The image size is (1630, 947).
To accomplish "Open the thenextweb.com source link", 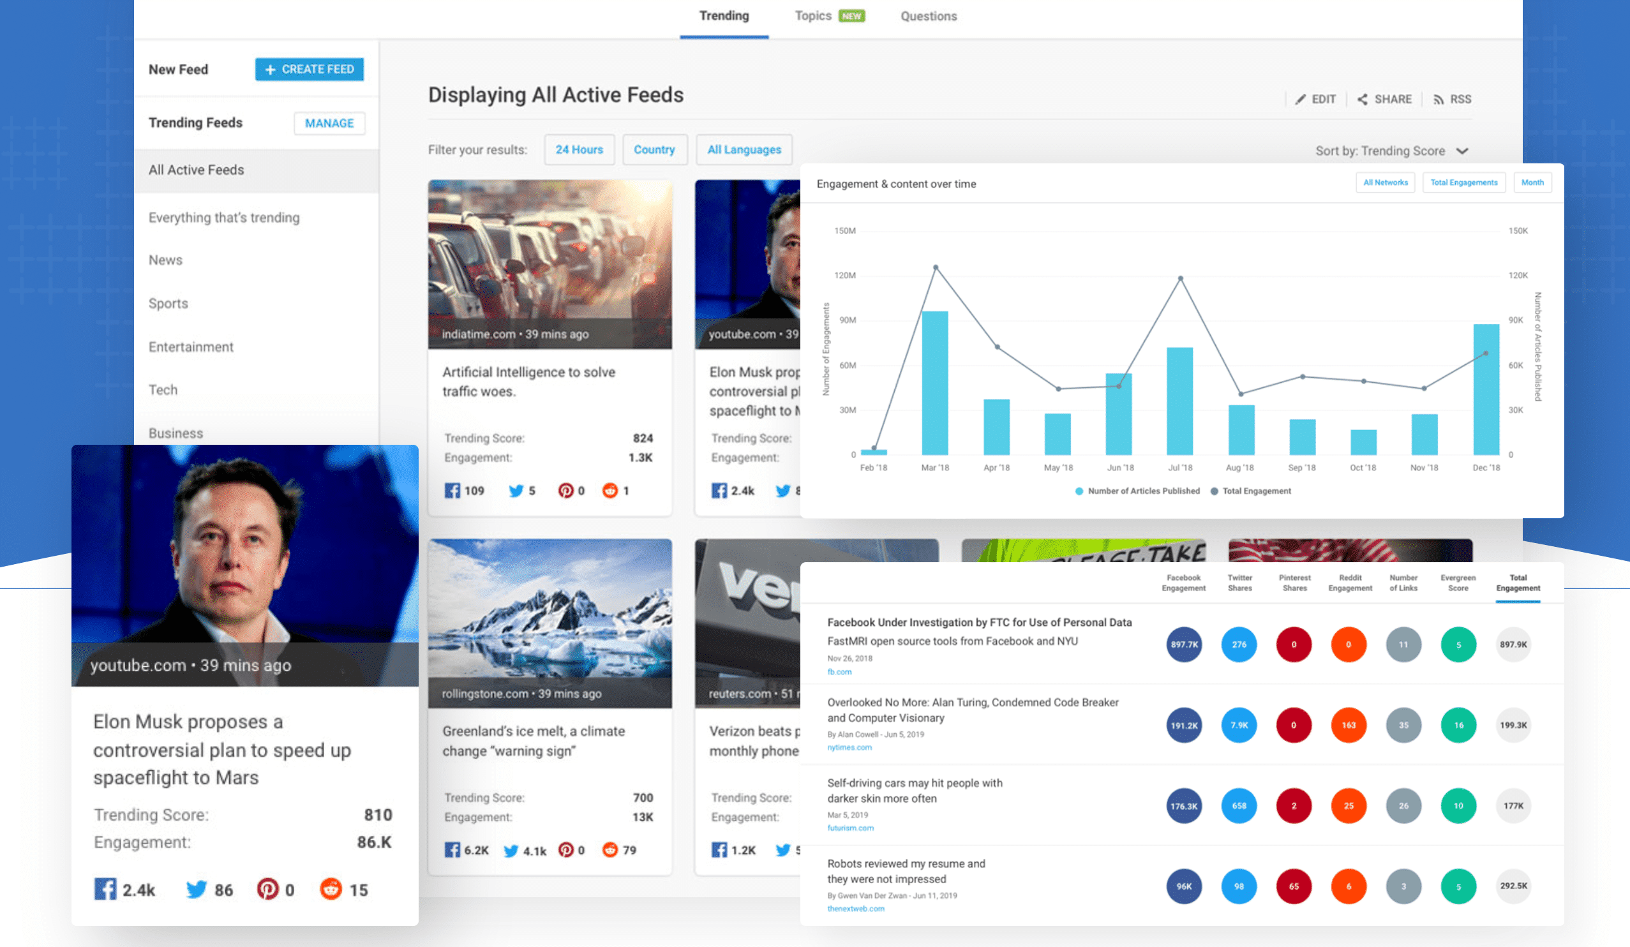I will pos(855,909).
